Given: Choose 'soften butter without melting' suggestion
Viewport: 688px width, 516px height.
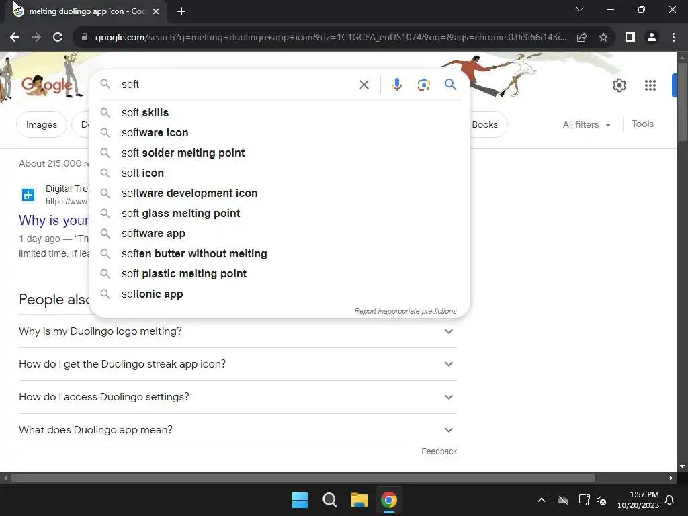Looking at the screenshot, I should click(x=279, y=253).
